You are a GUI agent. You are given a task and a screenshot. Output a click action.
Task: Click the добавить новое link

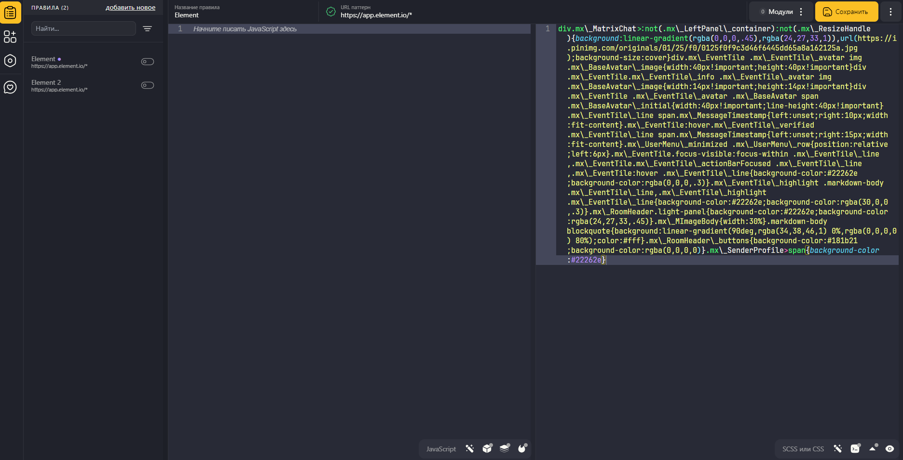131,8
